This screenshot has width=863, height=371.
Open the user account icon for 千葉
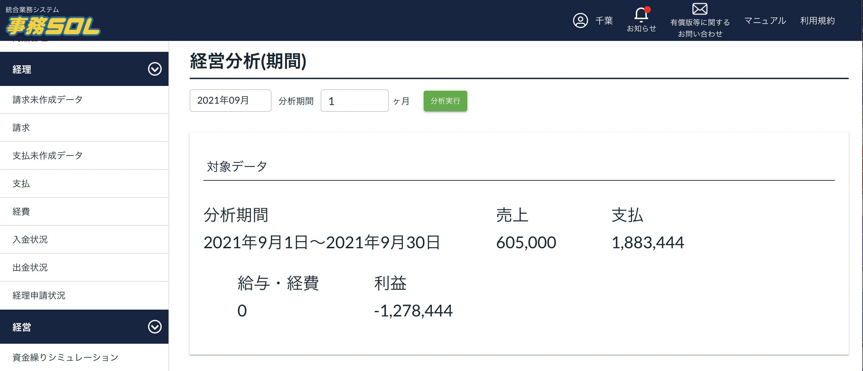pos(580,20)
